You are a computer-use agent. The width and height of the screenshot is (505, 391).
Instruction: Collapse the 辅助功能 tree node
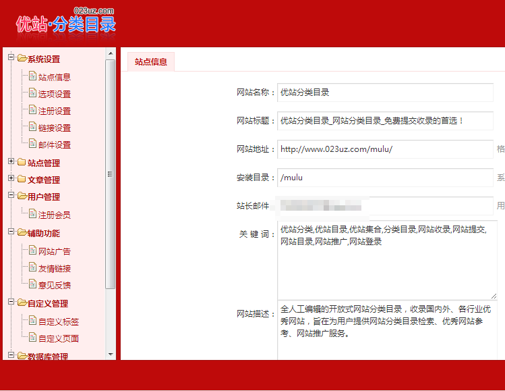click(x=11, y=232)
